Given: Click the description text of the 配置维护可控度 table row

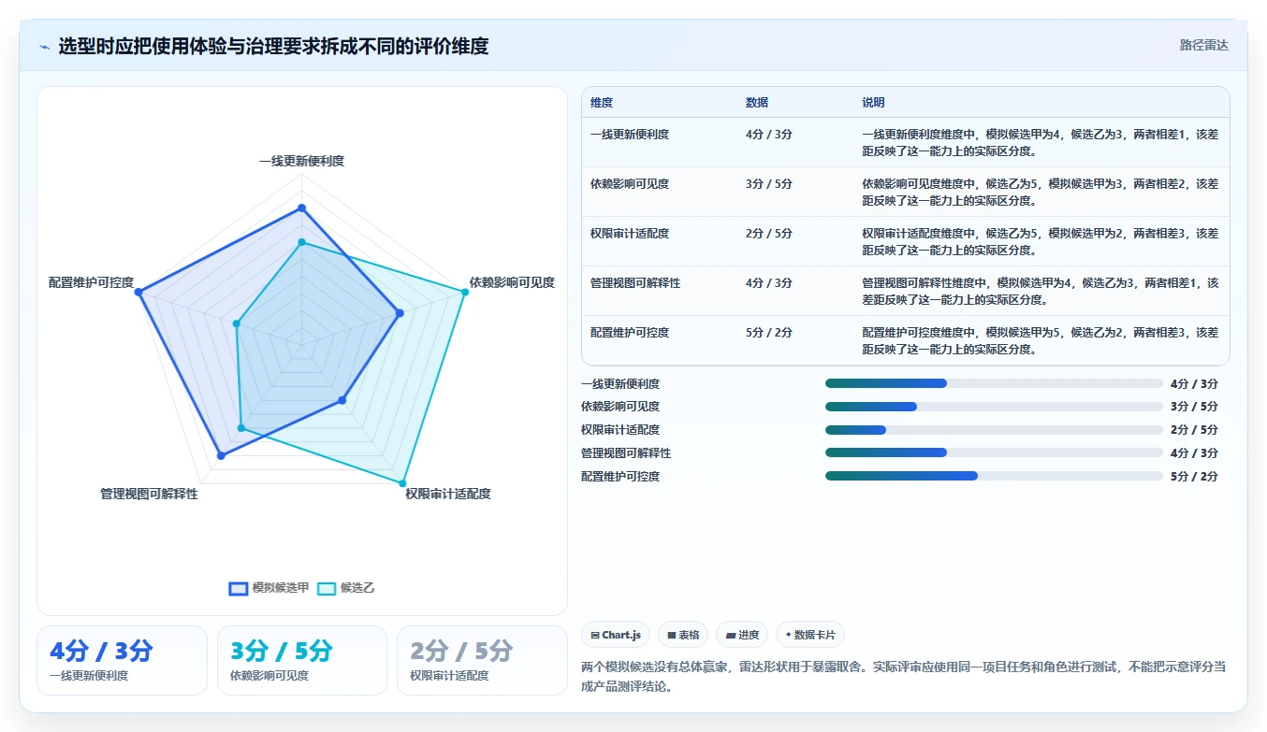Looking at the screenshot, I should pos(1041,340).
